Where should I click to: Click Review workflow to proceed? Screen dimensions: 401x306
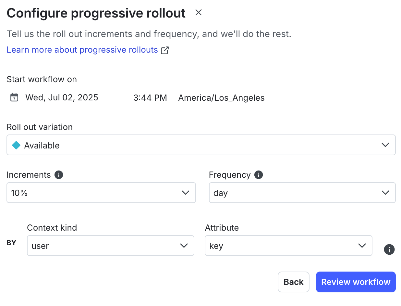click(x=356, y=282)
